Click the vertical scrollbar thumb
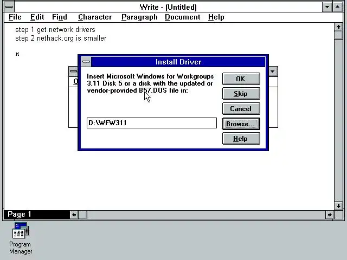 338,35
